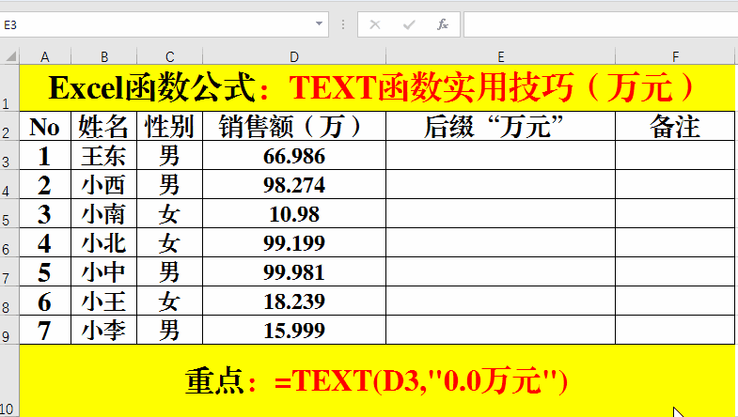Click empty cell E9 beside 15.999
Screen dimensions: 738x417
(501, 330)
